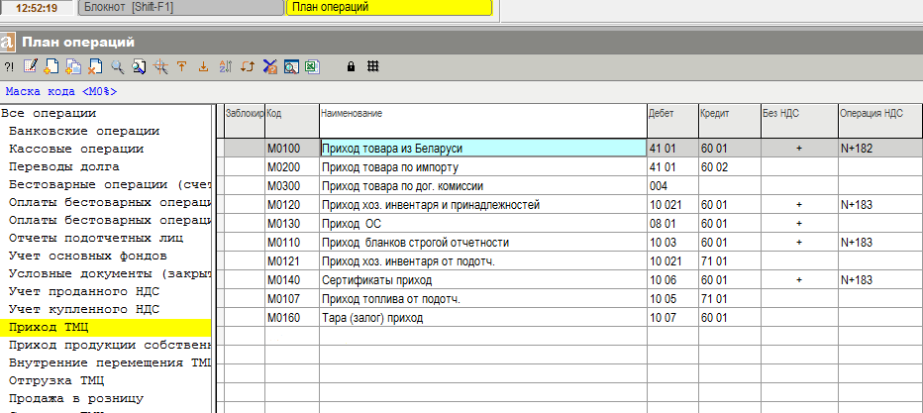Click the blue cross with question mark icon
923x413 pixels.
[x=269, y=67]
